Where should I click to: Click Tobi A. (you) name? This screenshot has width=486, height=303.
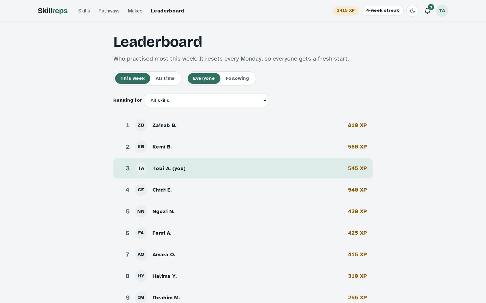tap(169, 168)
